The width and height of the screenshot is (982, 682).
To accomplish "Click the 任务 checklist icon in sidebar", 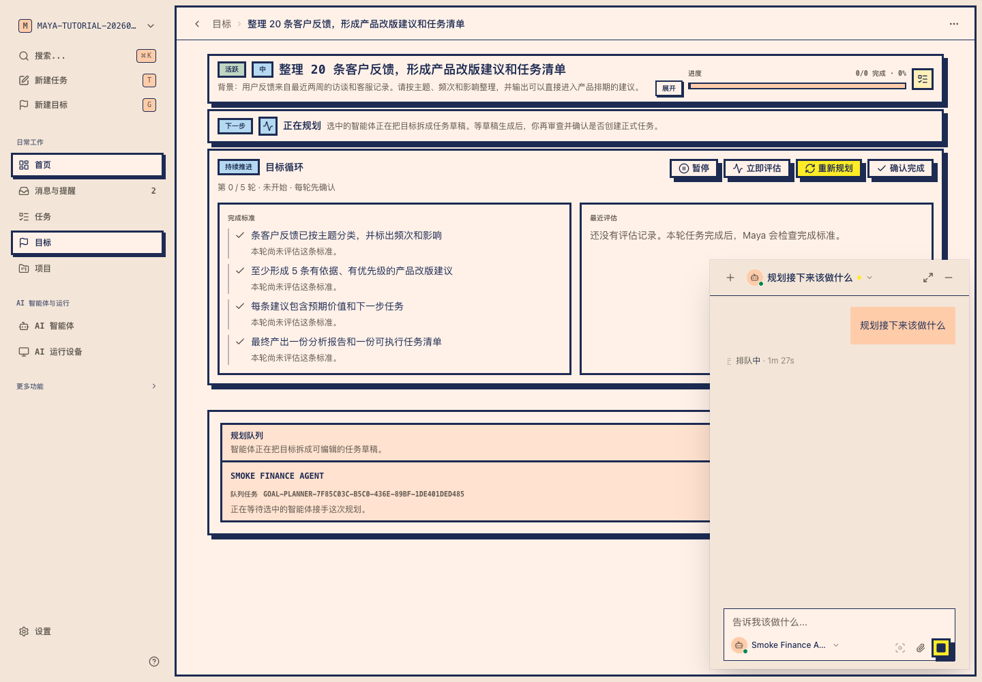I will (24, 217).
